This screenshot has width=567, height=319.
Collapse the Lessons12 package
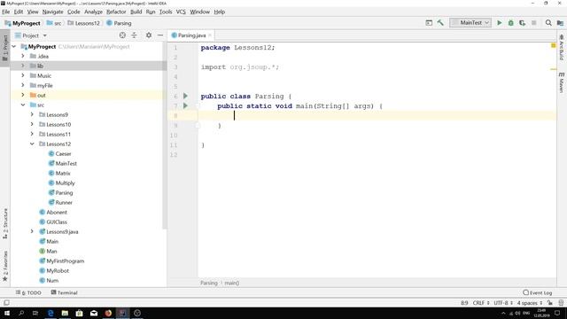tap(32, 144)
